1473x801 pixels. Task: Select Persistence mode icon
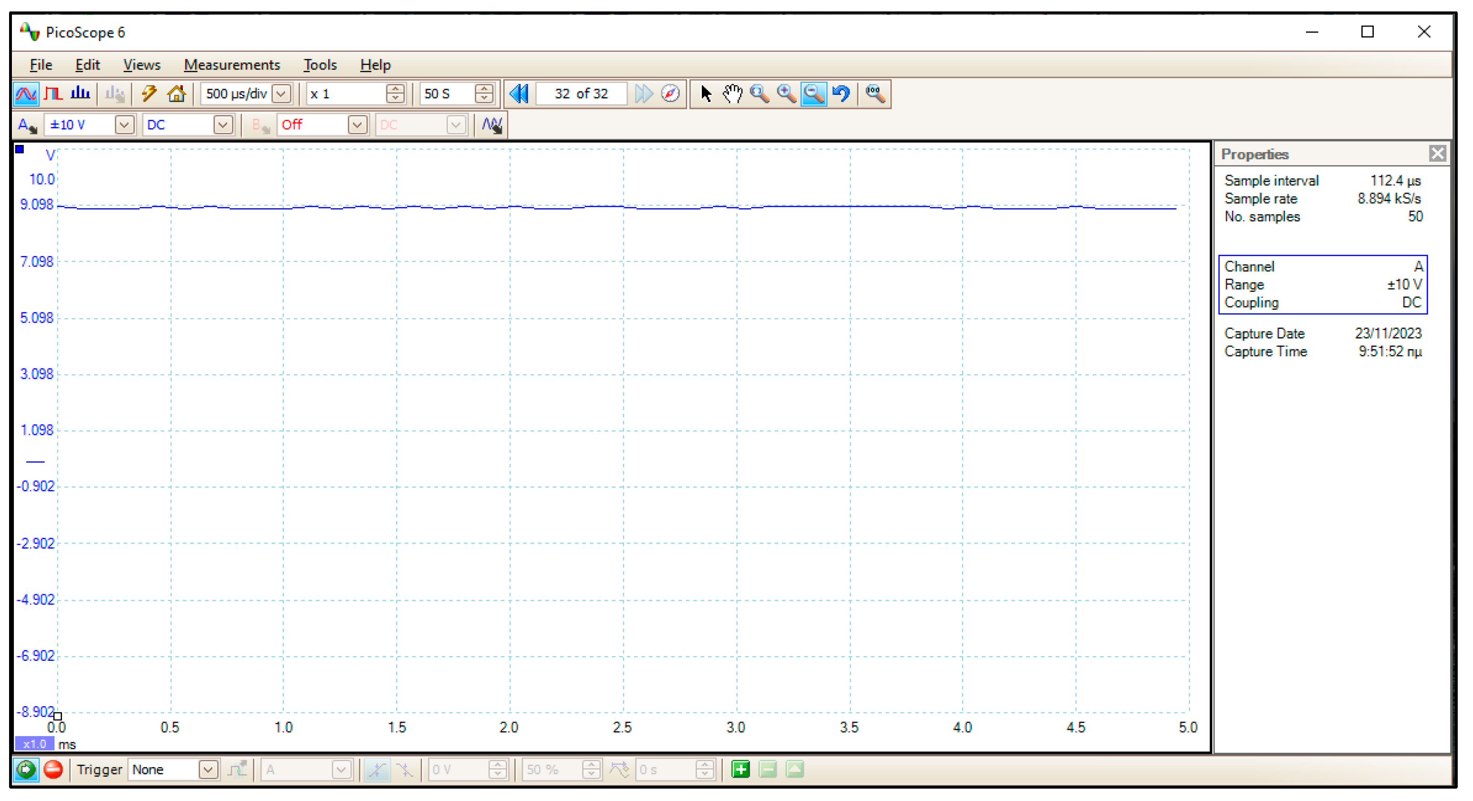click(x=53, y=94)
